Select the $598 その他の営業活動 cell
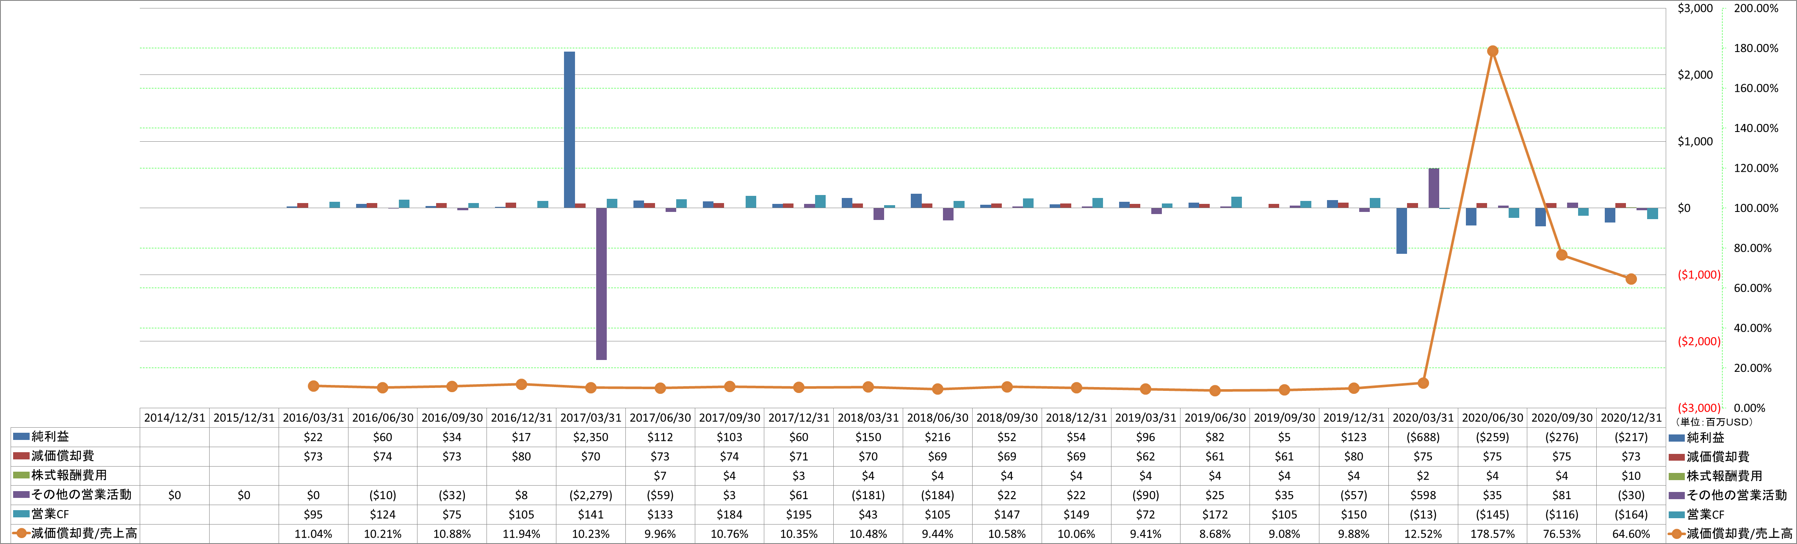Viewport: 1797px width, 544px height. pos(1423,495)
